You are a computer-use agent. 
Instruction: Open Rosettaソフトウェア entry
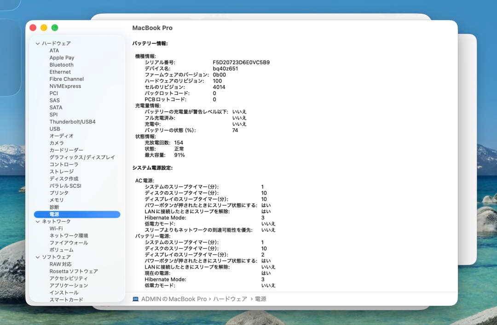coord(74,271)
